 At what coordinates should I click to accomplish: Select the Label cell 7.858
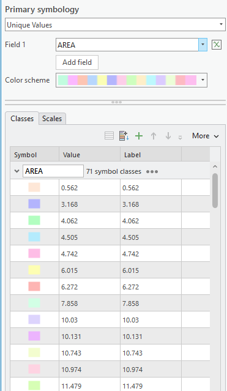(x=151, y=303)
